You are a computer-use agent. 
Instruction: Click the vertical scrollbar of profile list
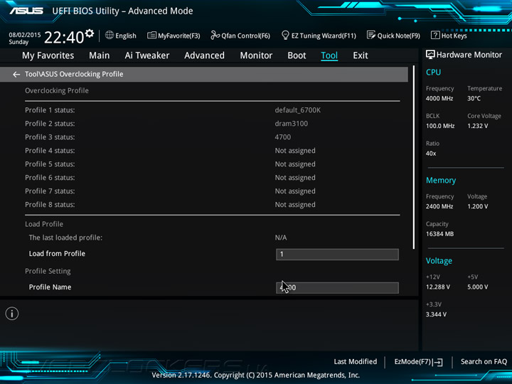[414, 157]
